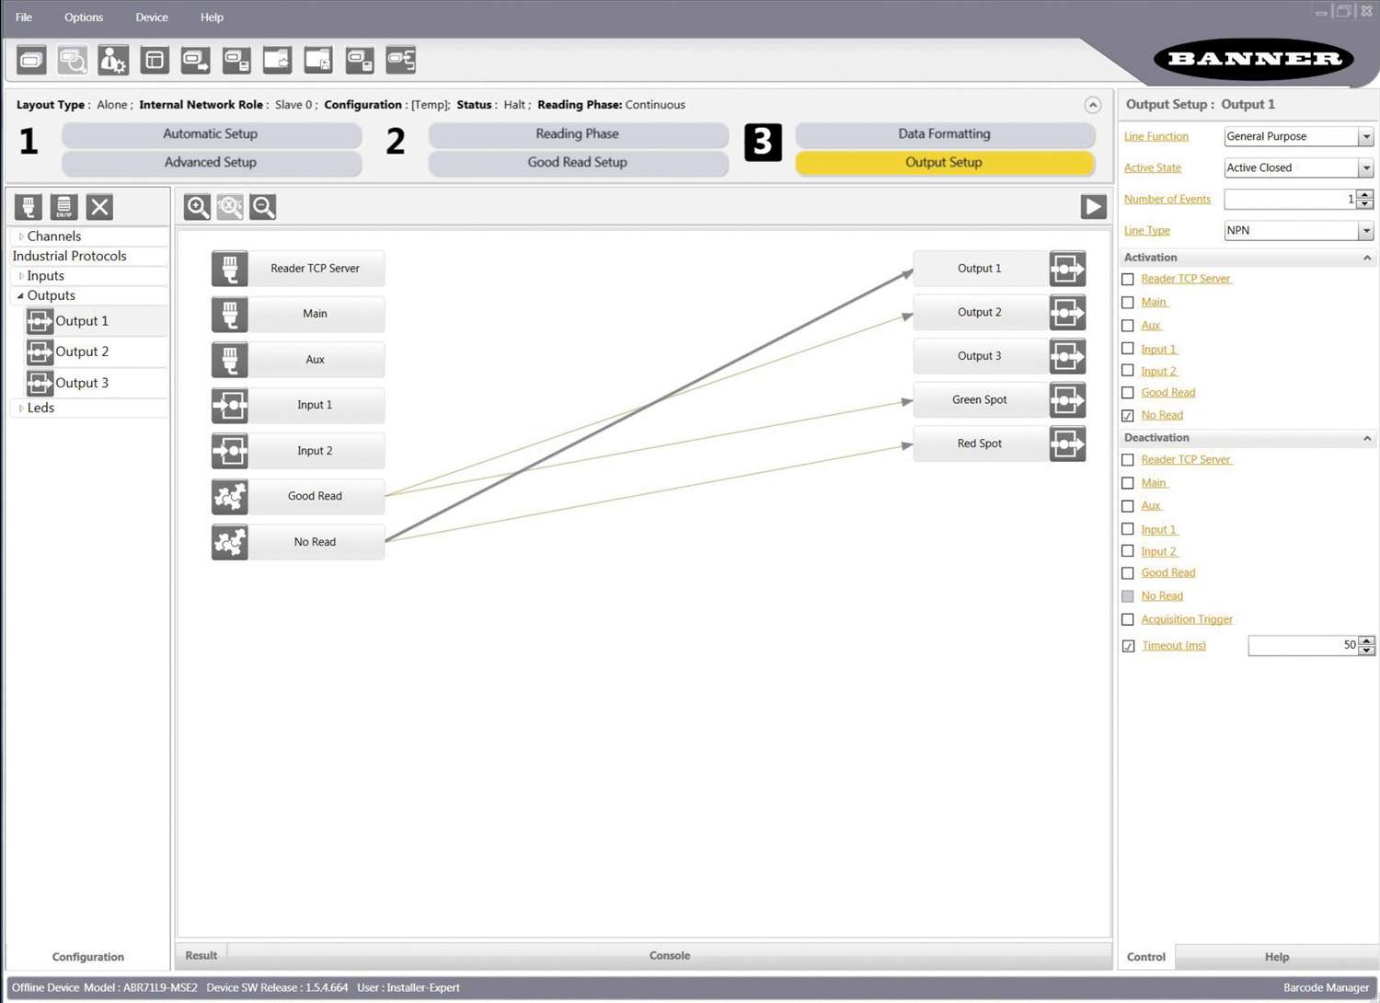Switch to the Help tab in the right panel
1380x1003 pixels.
pyautogui.click(x=1276, y=956)
